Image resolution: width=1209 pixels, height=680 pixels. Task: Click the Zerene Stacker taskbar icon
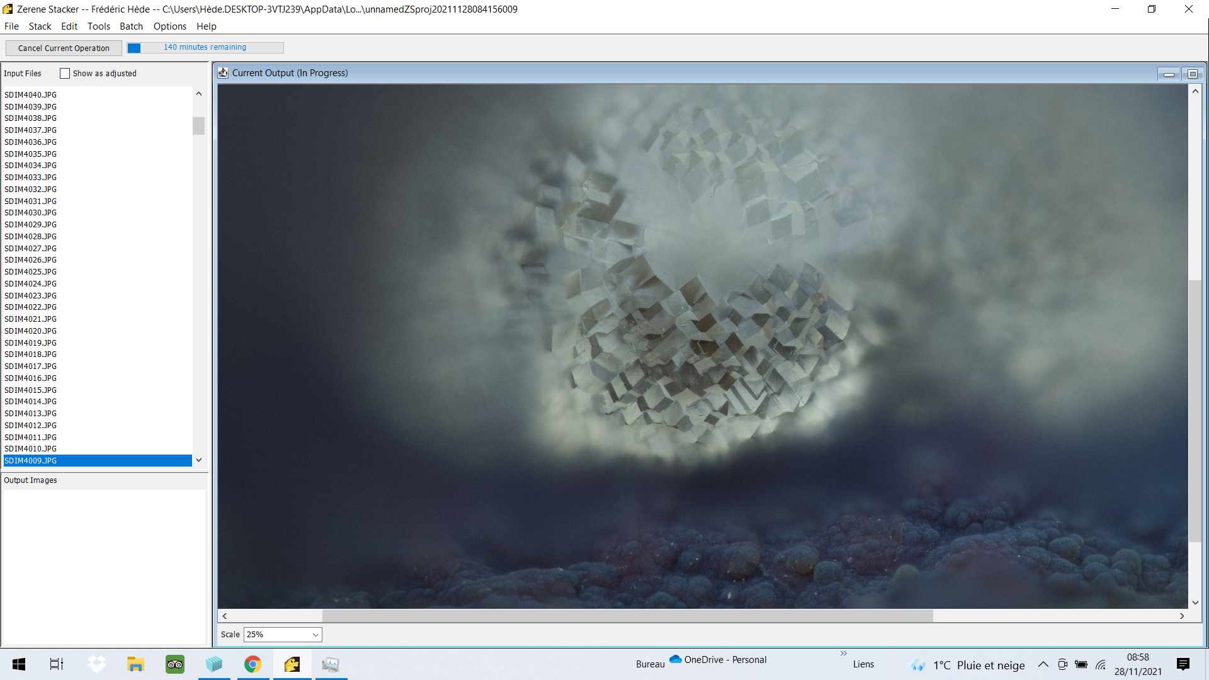[x=292, y=664]
